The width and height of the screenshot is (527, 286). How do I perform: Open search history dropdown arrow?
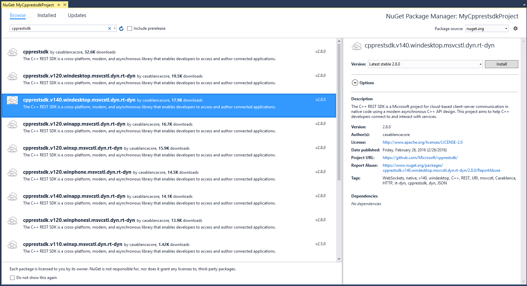click(115, 28)
